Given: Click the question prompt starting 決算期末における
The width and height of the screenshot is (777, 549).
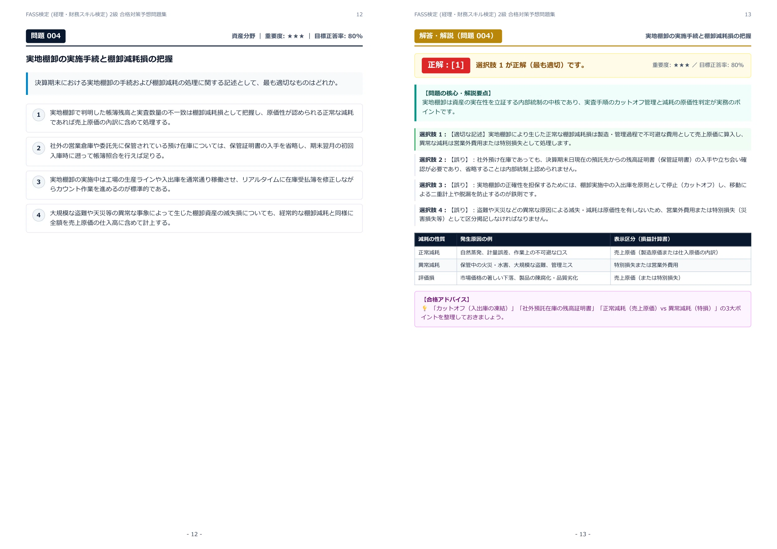Looking at the screenshot, I should coord(187,83).
